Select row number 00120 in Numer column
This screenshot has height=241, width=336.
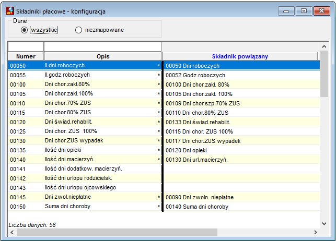pos(18,122)
